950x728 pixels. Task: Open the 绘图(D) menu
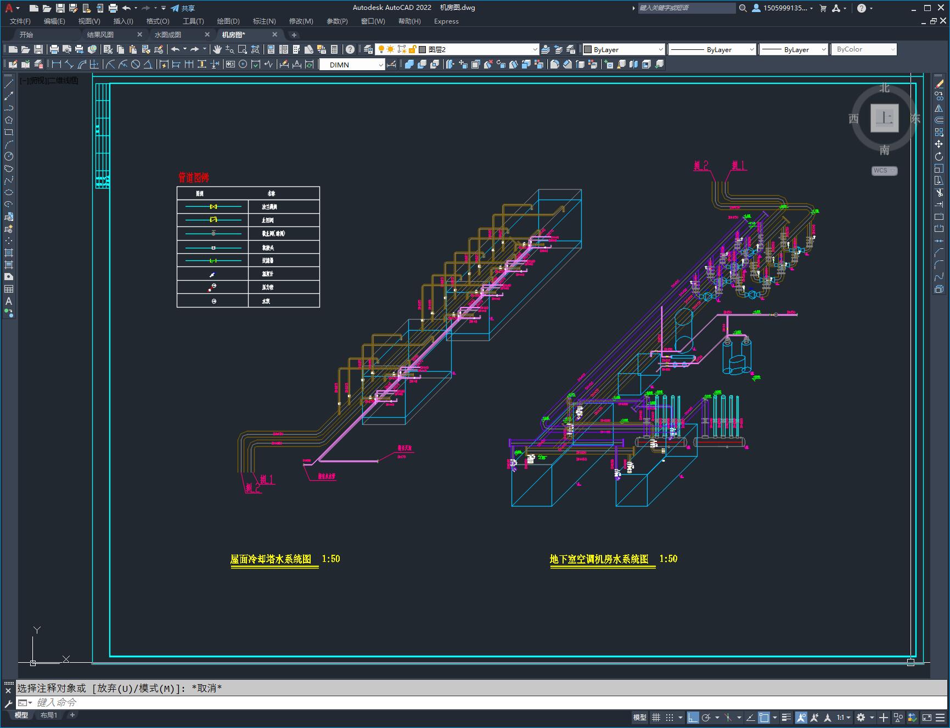point(228,21)
